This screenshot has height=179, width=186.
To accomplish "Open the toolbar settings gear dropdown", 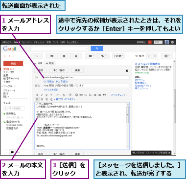I will pyautogui.click(x=167, y=56).
